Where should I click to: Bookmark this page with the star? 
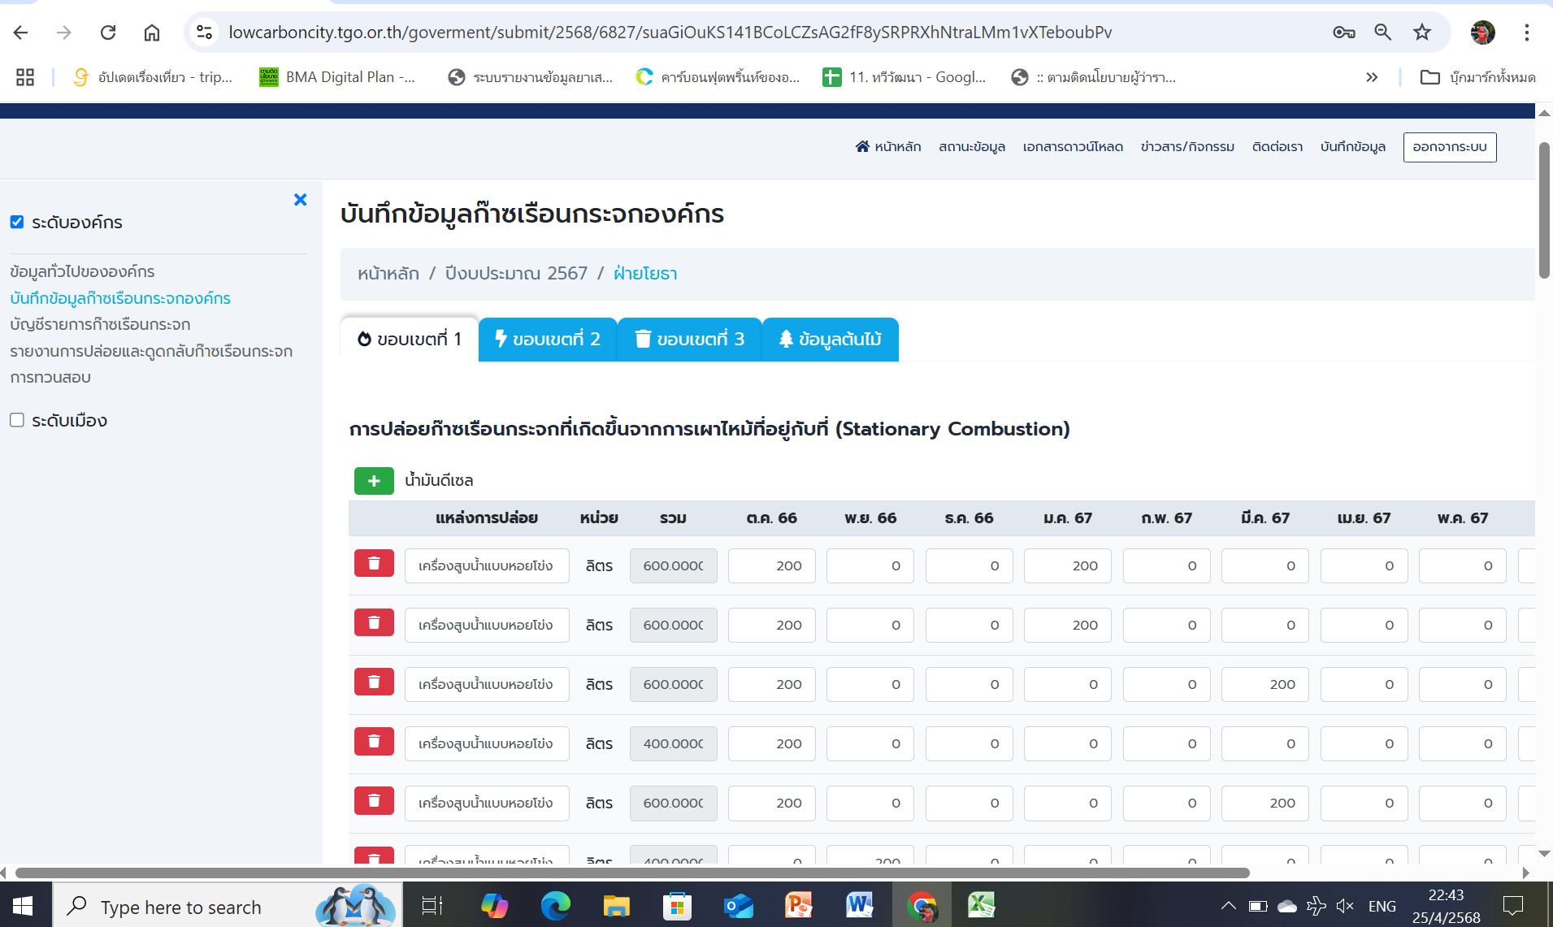1421,32
